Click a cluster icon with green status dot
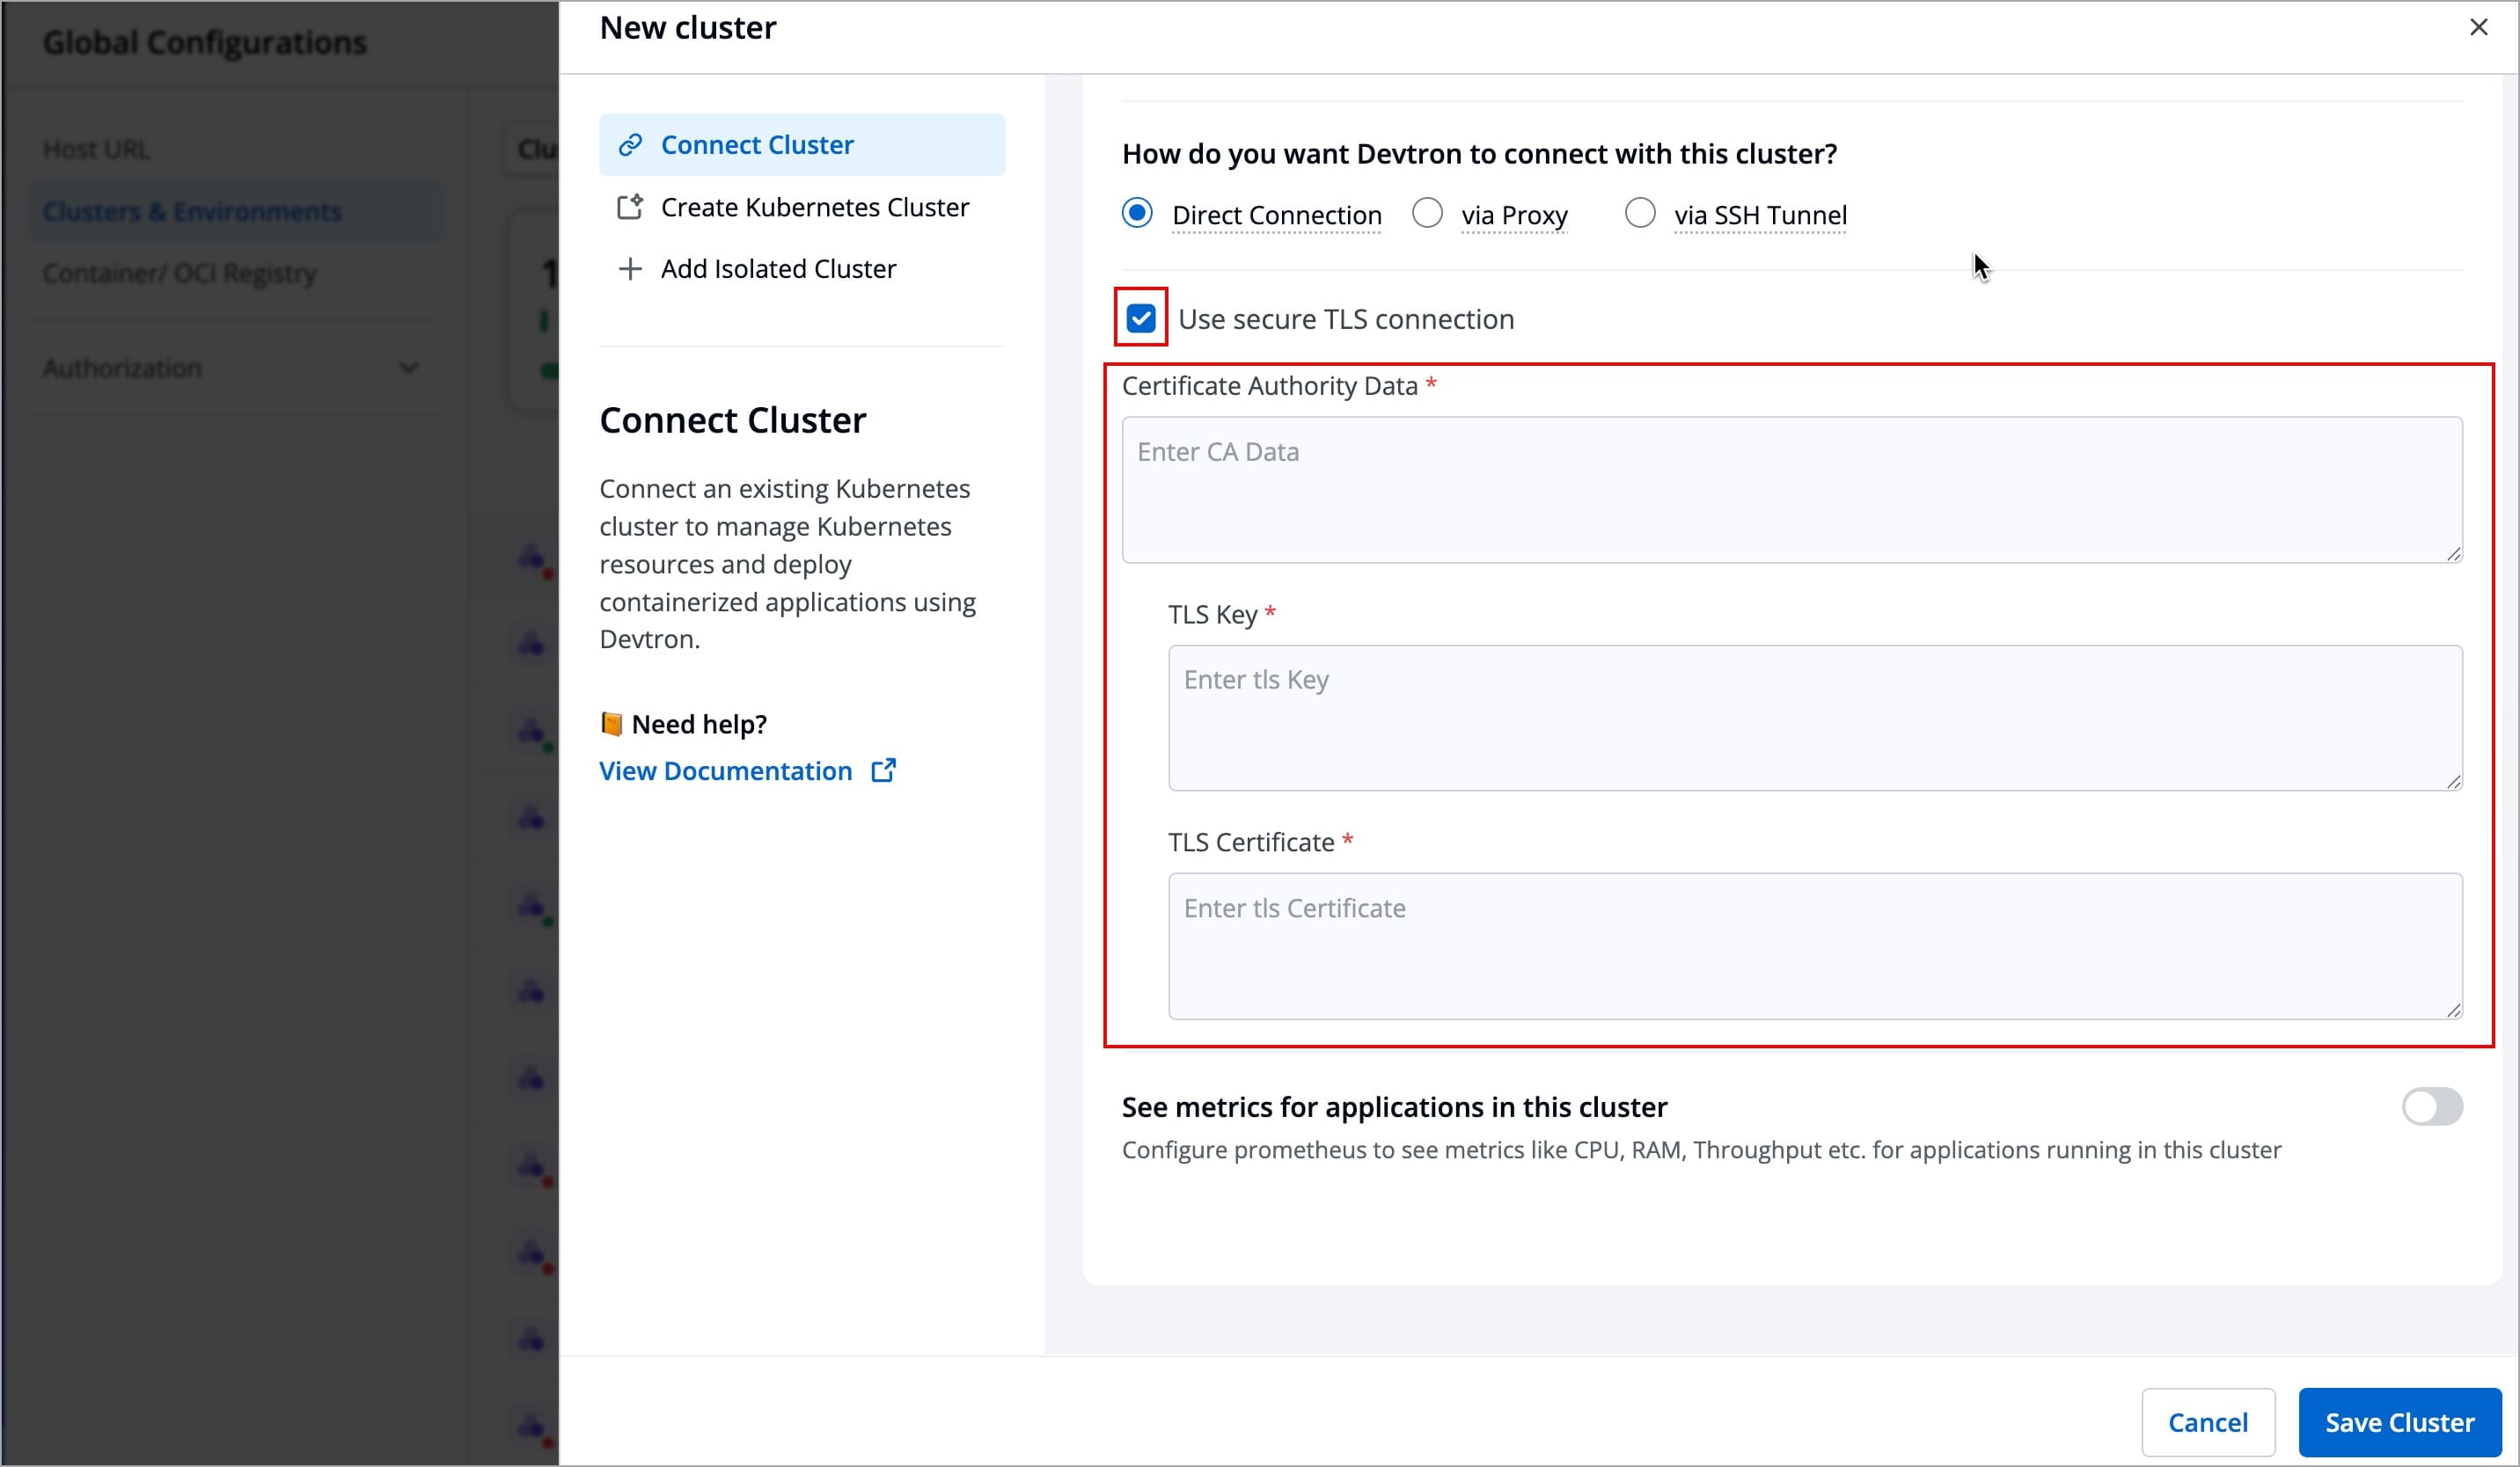 click(530, 731)
